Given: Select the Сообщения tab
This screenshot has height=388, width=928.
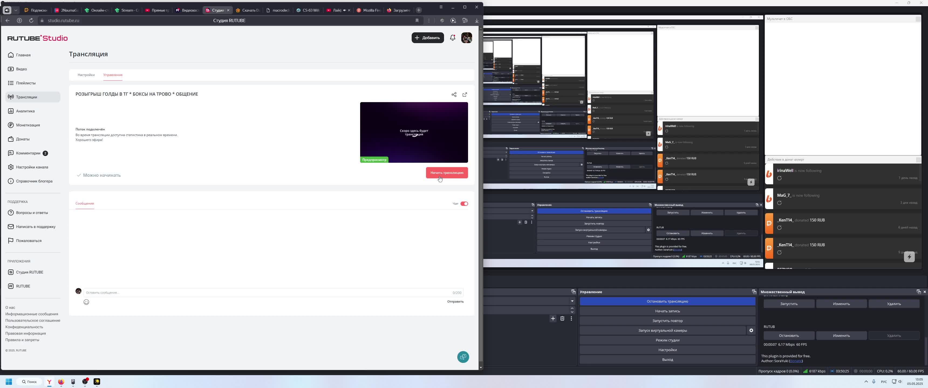Looking at the screenshot, I should point(85,203).
